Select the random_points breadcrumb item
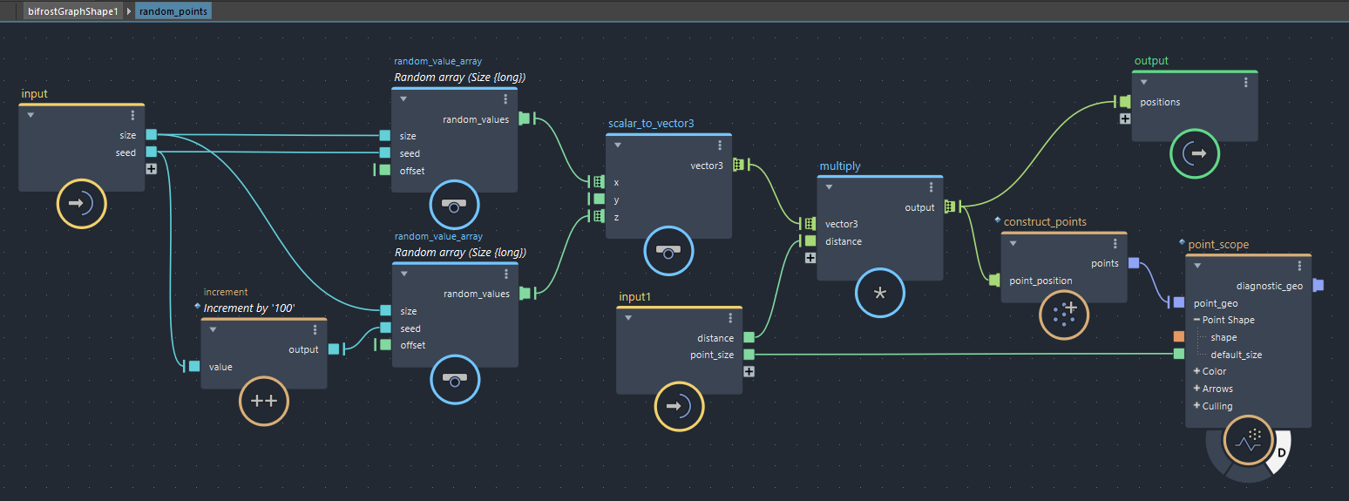1349x501 pixels. click(x=173, y=11)
